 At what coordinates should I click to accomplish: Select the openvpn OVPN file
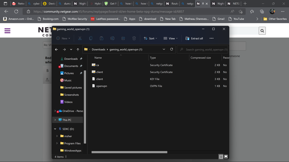pos(102,86)
